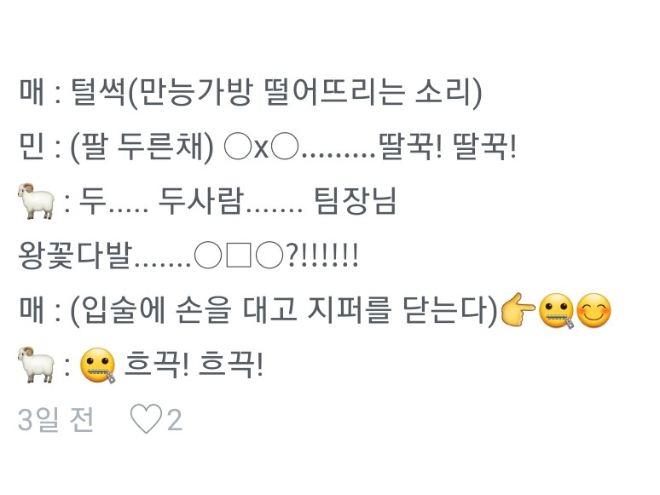The width and height of the screenshot is (660, 495).
Task: Select the '(입술에 손을 대고 지퍼를 닫는다)' text
Action: pos(284,311)
